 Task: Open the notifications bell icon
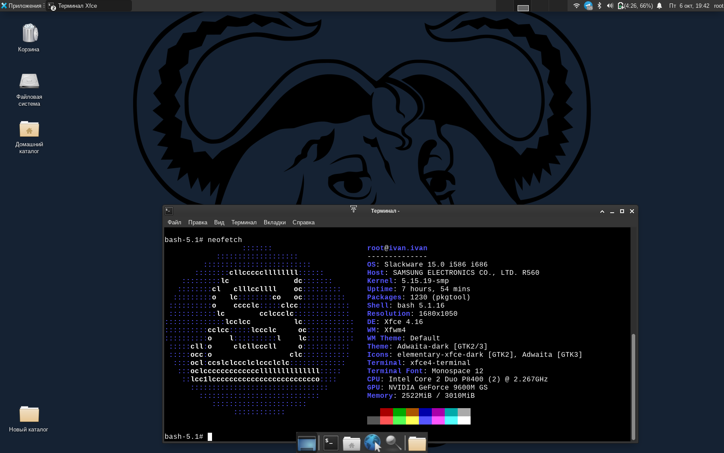[x=659, y=6]
